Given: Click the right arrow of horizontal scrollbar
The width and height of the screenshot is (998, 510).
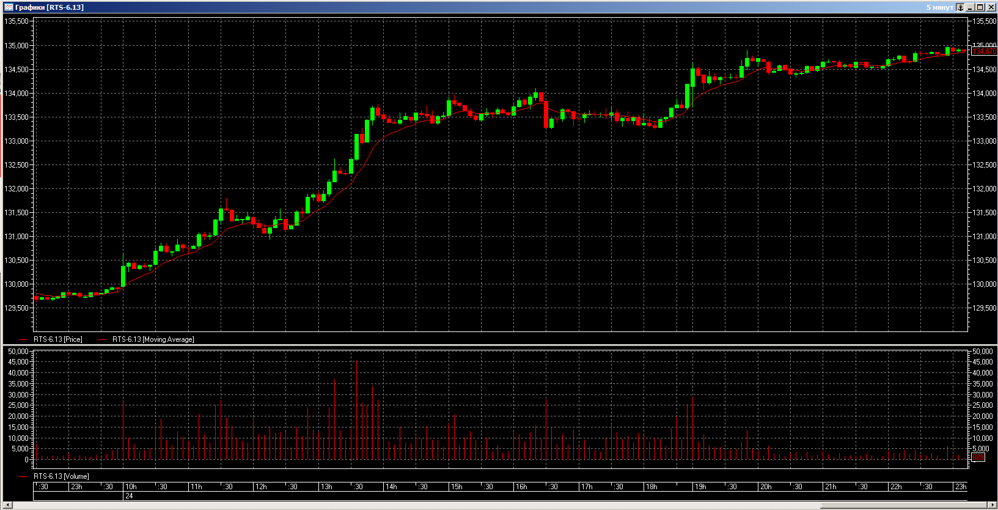Looking at the screenshot, I should (991, 505).
